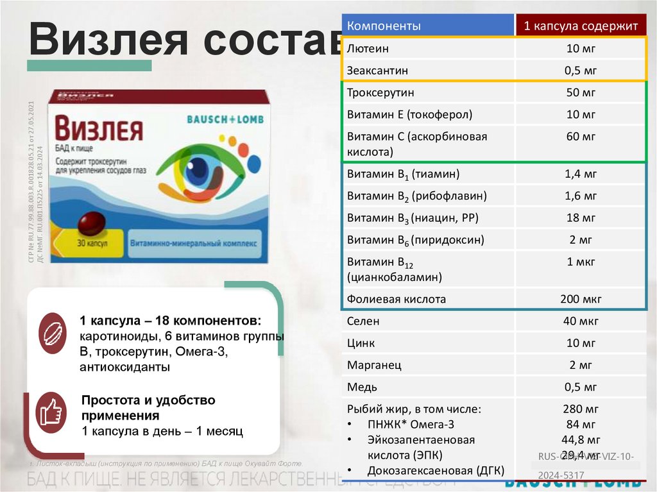Click the '18 мг' value for ниацин

(581, 218)
